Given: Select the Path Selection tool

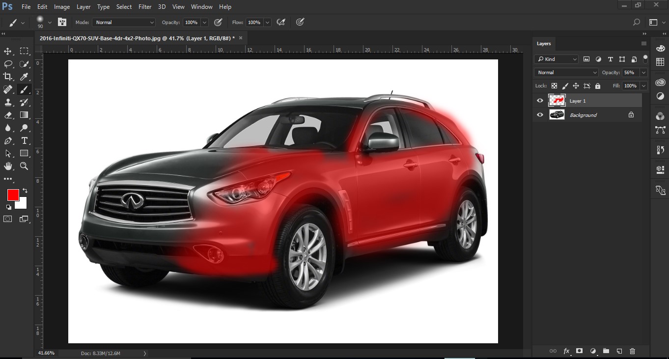Looking at the screenshot, I should click(8, 153).
